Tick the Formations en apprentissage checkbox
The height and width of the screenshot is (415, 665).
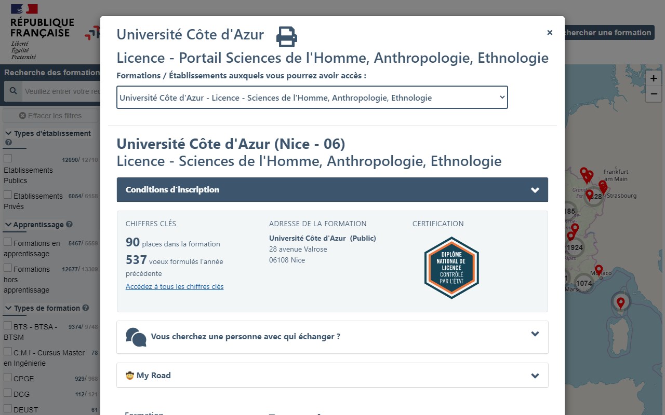(8, 242)
